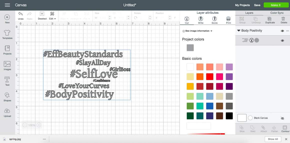Open the Arrange dropdown
The image size is (290, 143).
(76, 16)
